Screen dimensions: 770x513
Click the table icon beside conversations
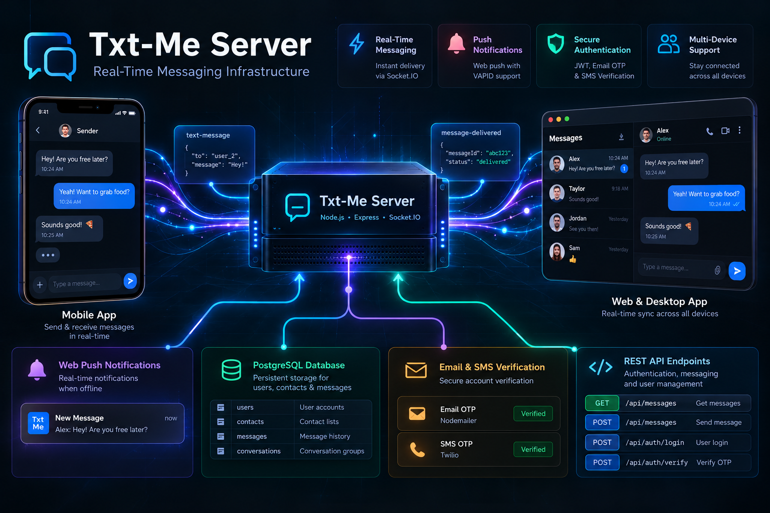(x=221, y=451)
